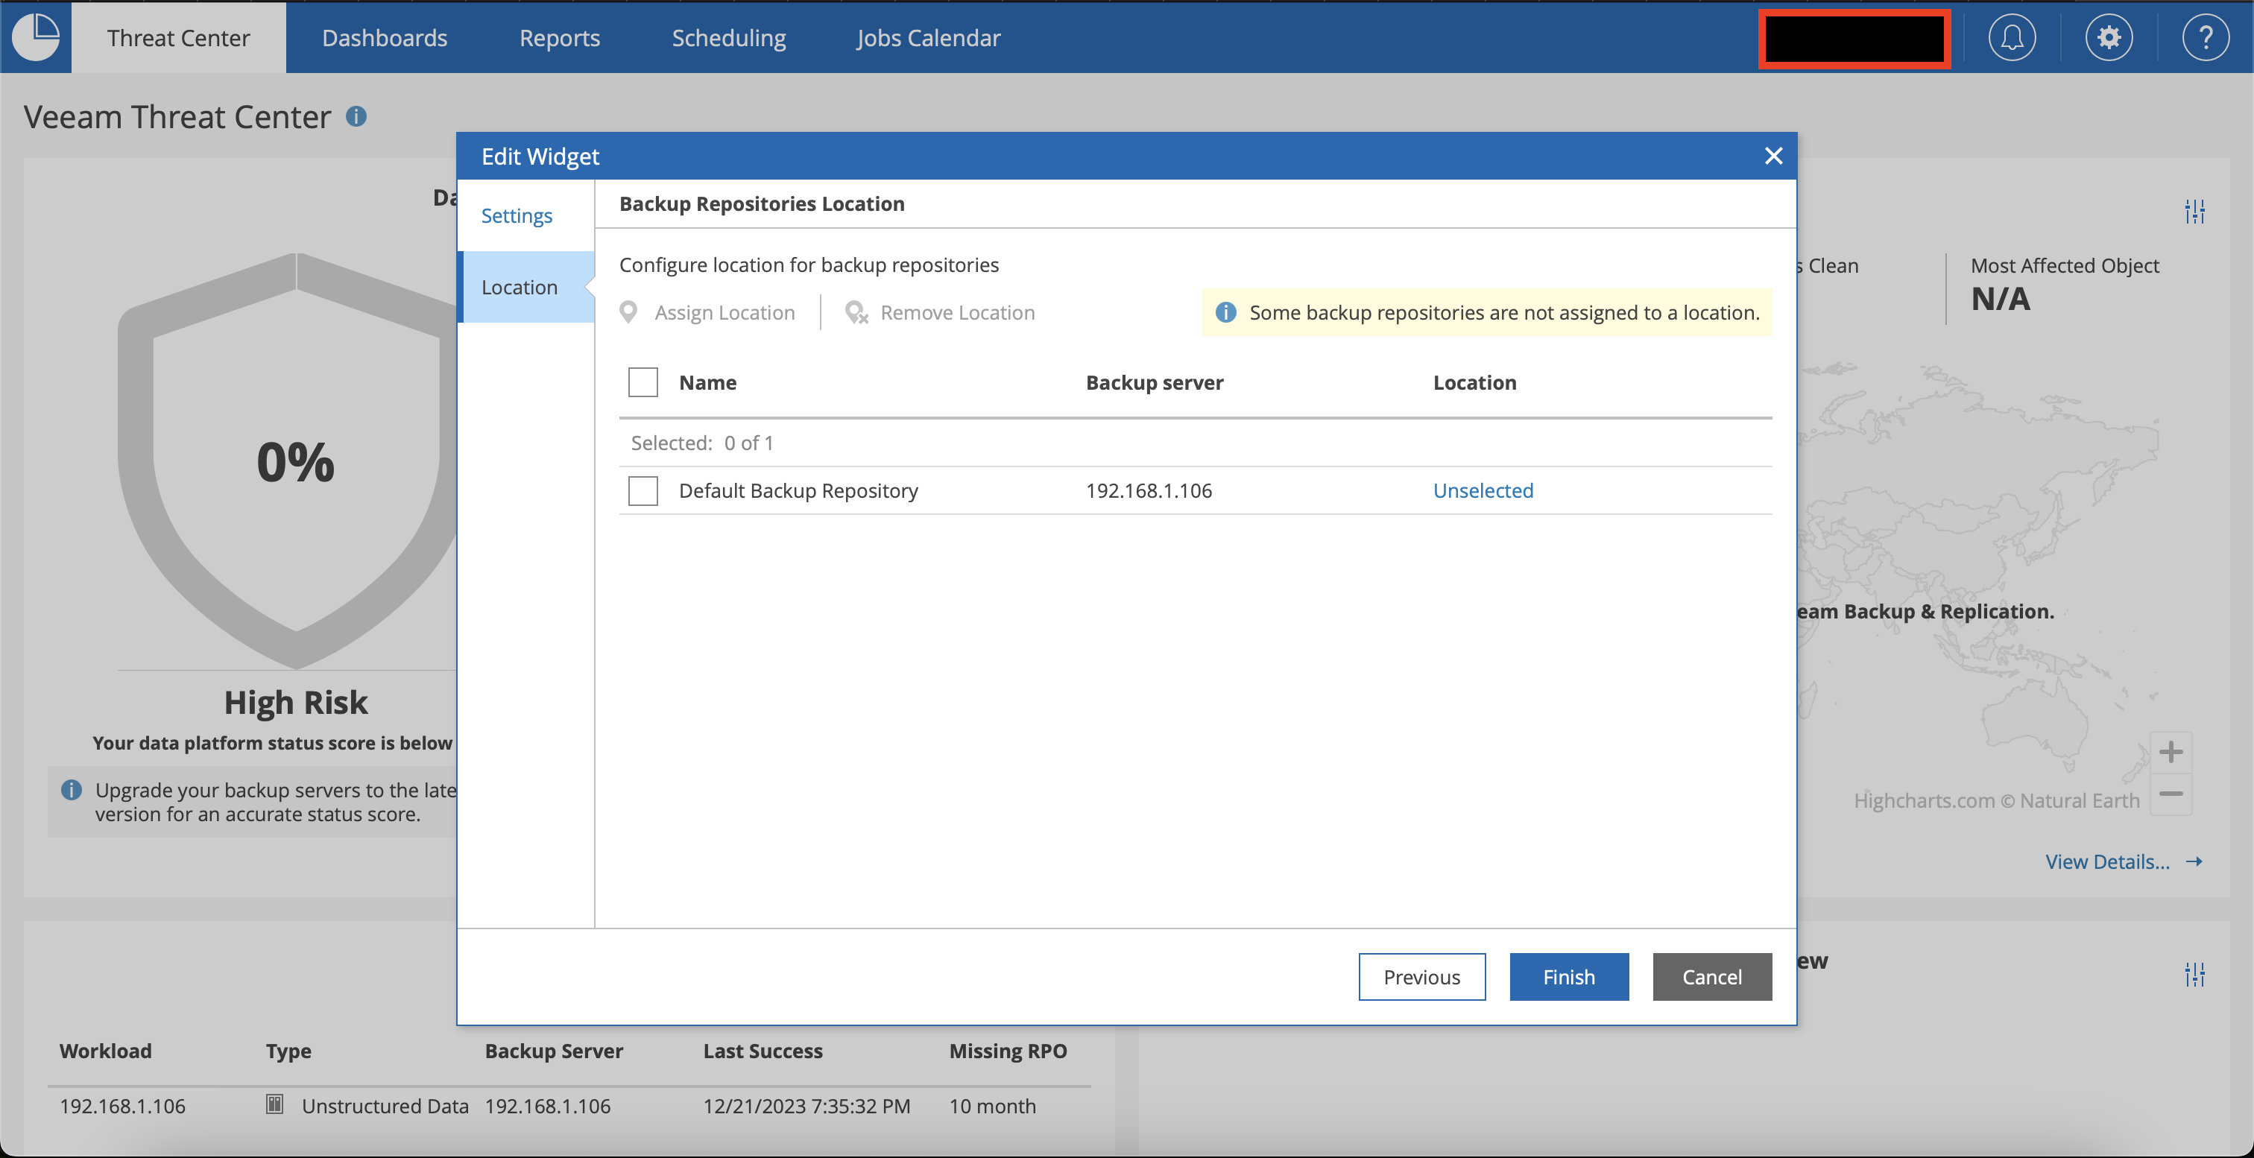Click info icon next to upgrade backup servers note

(x=72, y=790)
